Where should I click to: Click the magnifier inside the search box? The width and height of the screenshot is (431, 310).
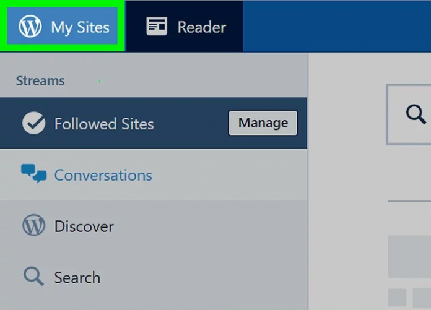pyautogui.click(x=416, y=114)
